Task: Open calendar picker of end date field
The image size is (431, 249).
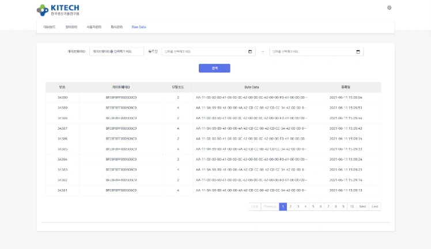Action: coord(358,51)
